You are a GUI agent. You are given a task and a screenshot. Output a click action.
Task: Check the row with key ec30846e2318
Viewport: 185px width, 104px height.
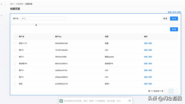15,84
